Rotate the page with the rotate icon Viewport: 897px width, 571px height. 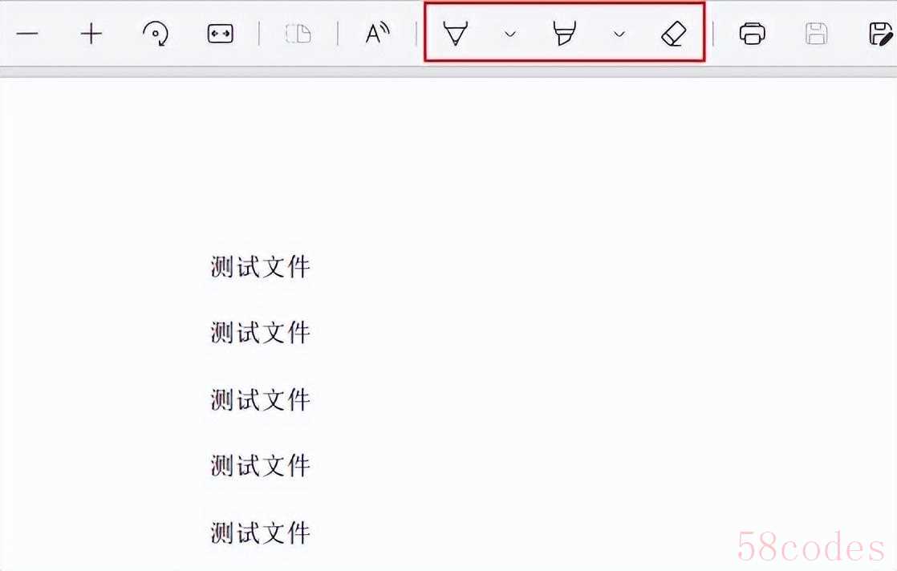[156, 34]
